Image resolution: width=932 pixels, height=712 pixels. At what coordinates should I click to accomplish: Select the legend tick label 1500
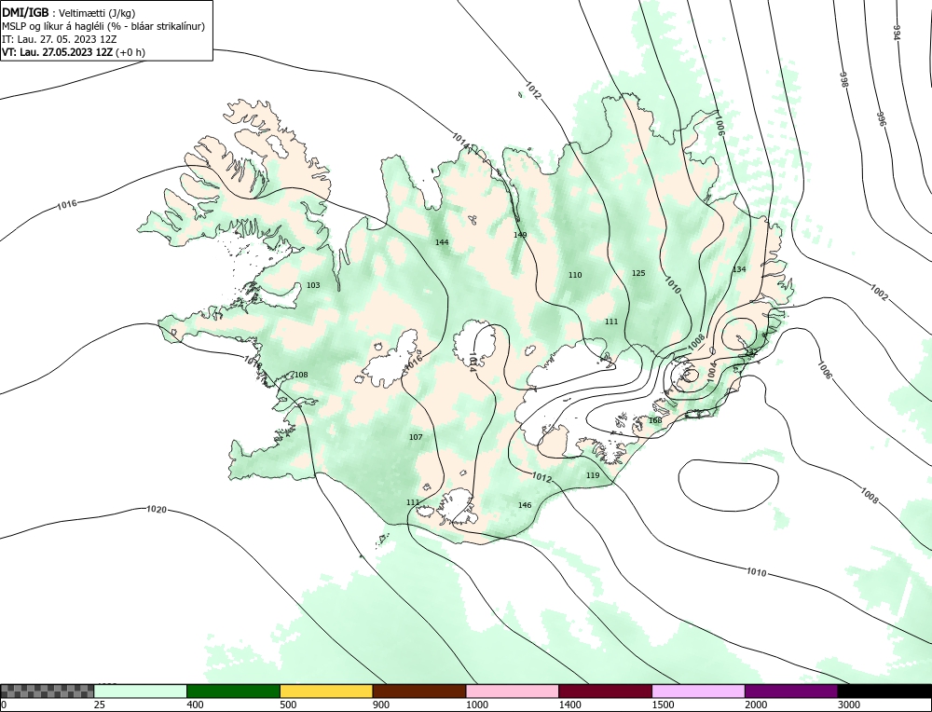(664, 705)
